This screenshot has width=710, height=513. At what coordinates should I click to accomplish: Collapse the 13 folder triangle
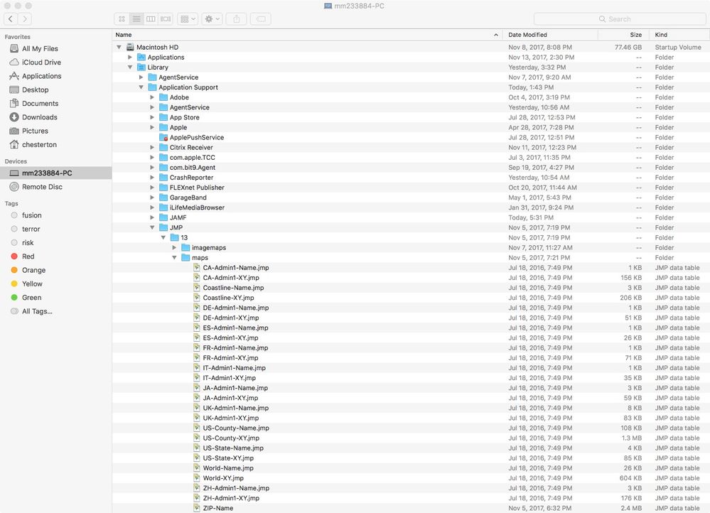pos(163,237)
